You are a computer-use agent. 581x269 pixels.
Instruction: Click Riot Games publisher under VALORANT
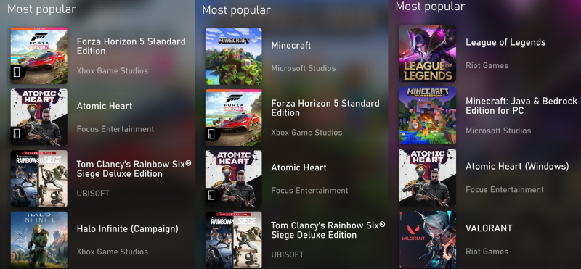[x=487, y=252]
